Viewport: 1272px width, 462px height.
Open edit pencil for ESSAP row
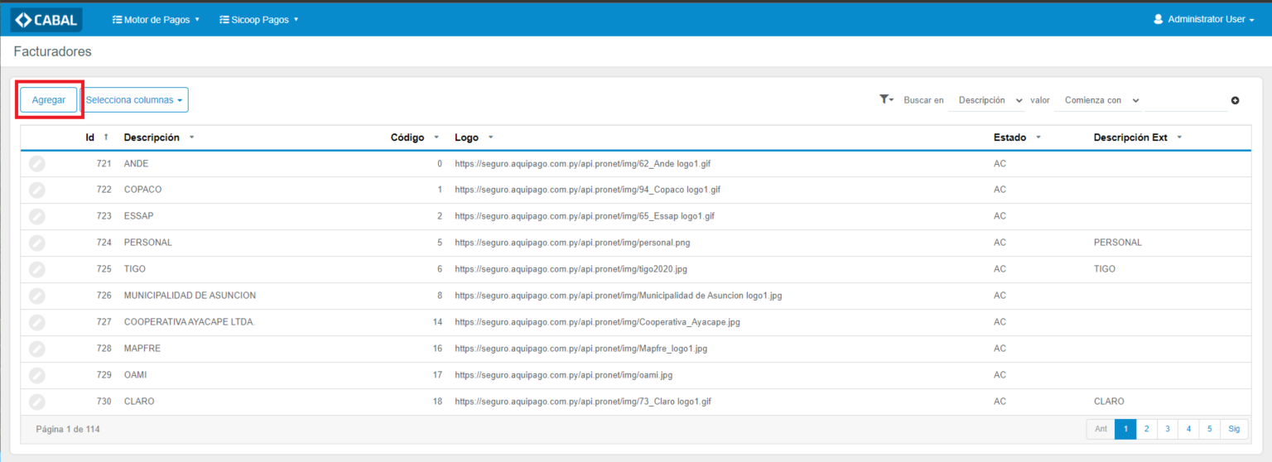coord(36,217)
